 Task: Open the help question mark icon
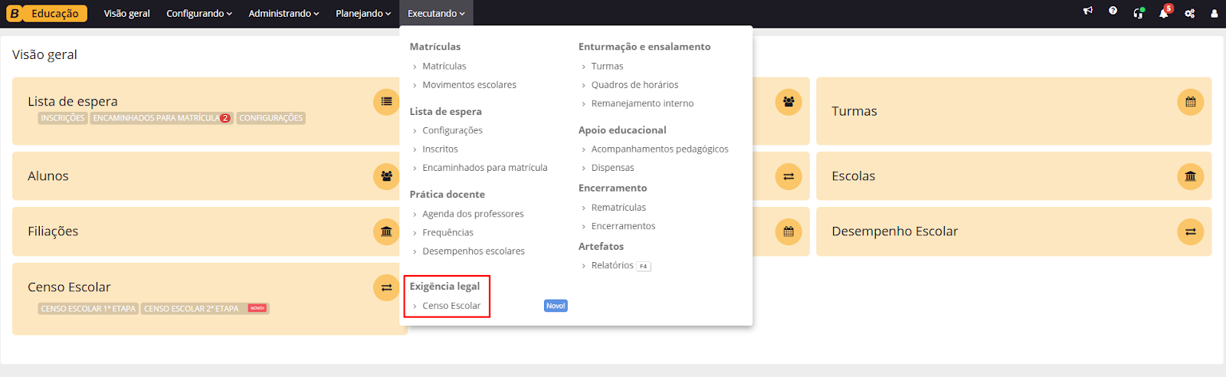pos(1113,11)
